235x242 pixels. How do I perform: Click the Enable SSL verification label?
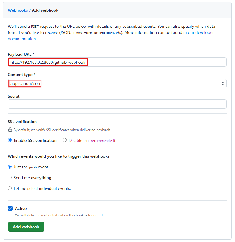[x=35, y=140]
